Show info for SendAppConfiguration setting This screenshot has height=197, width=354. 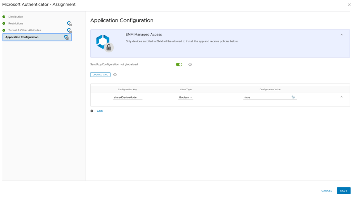190,64
